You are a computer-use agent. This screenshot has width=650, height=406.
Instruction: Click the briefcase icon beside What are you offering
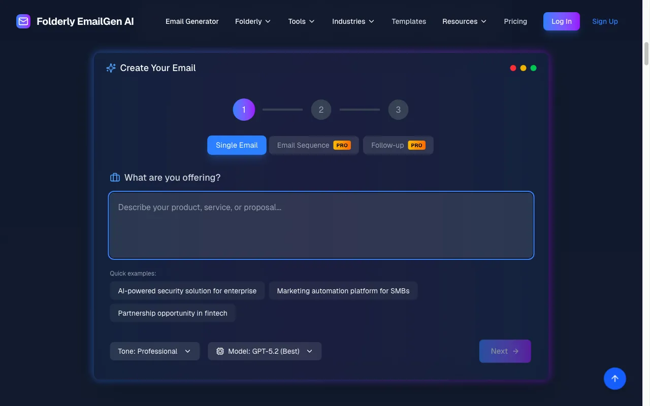coord(115,178)
